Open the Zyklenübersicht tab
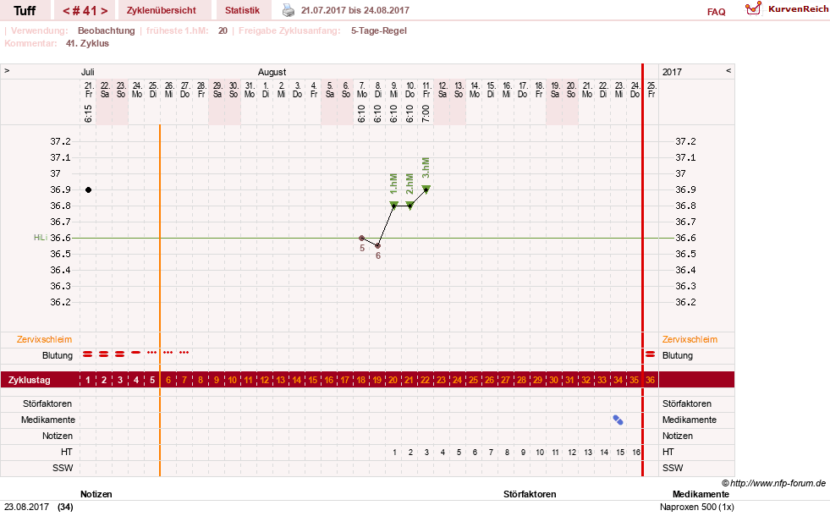830x527 pixels. (161, 10)
